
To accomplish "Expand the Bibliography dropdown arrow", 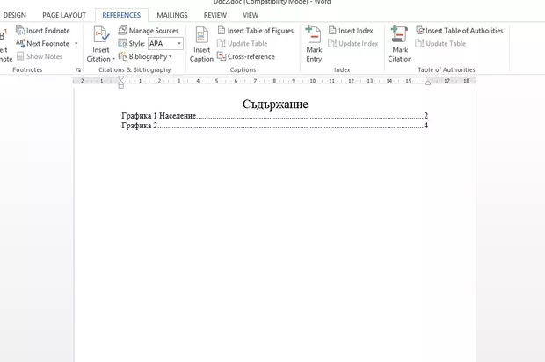I will [171, 56].
